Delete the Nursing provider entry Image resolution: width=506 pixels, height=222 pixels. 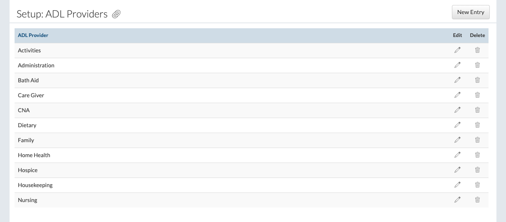coord(477,200)
